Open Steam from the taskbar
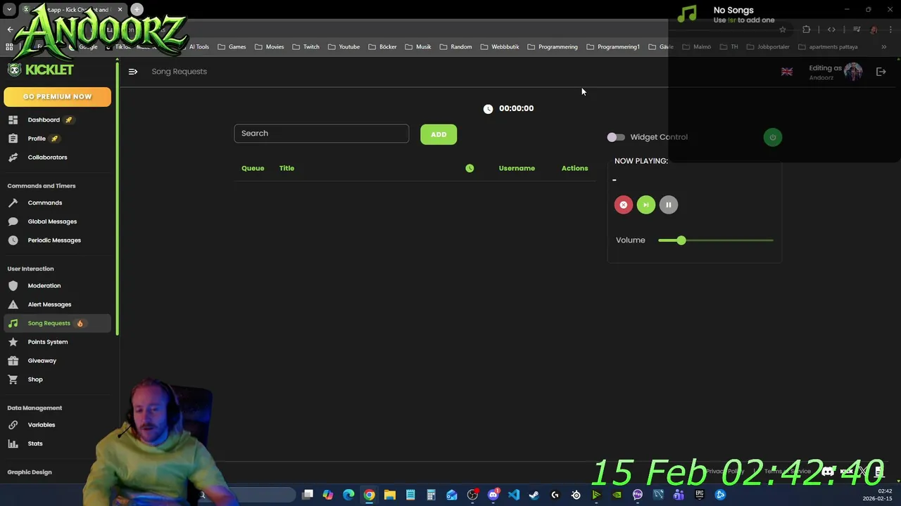This screenshot has width=901, height=506. [x=534, y=495]
